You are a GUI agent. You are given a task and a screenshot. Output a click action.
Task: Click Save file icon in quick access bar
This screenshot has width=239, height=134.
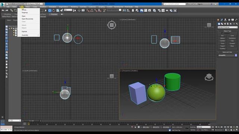(x=13, y=4)
